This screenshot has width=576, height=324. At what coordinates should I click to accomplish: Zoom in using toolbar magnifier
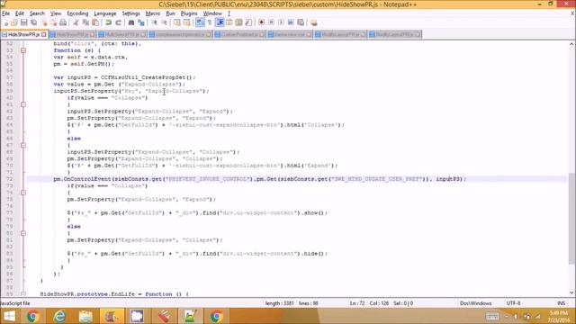click(154, 22)
